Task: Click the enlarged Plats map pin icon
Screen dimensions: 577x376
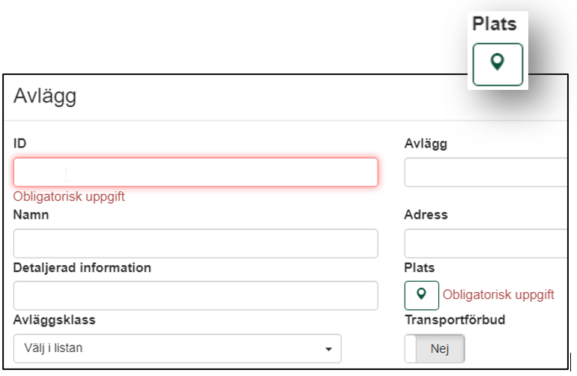Action: coord(498,64)
